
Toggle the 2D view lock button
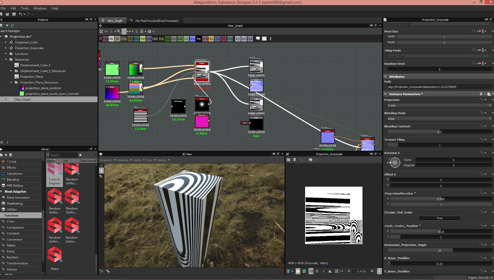(x=379, y=271)
